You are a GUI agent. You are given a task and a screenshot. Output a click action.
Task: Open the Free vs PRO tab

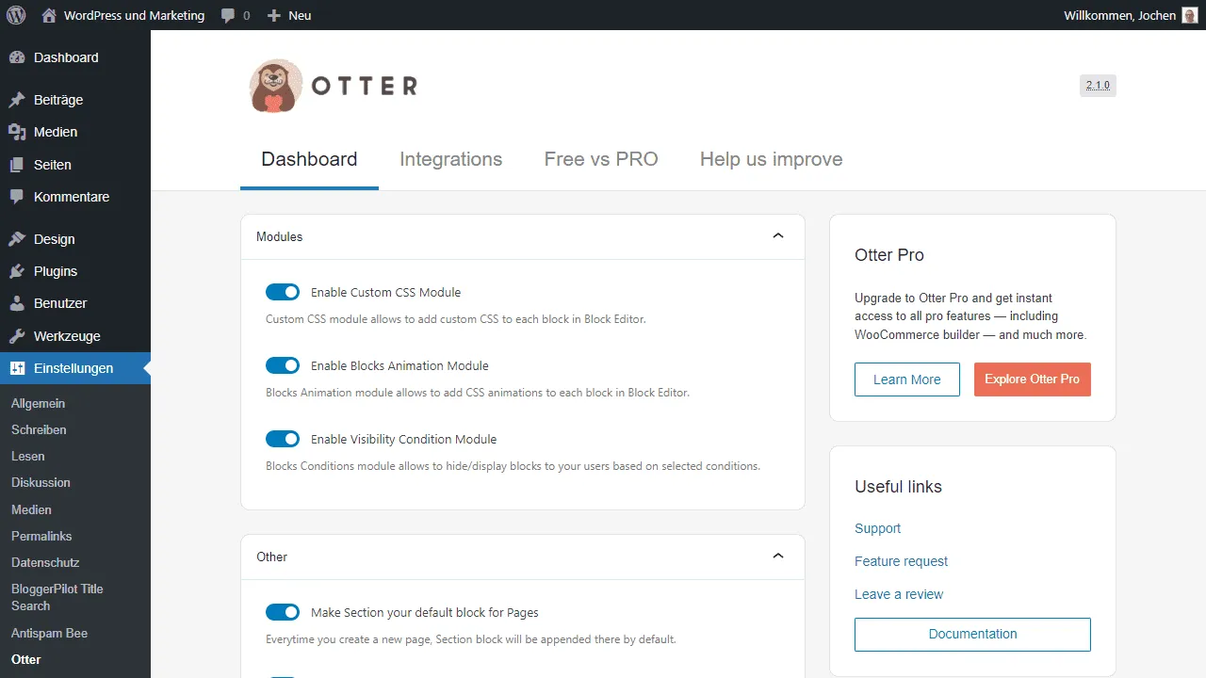coord(601,159)
